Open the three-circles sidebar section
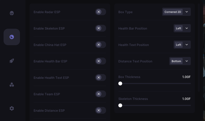The height and width of the screenshot is (121, 205). click(12, 85)
